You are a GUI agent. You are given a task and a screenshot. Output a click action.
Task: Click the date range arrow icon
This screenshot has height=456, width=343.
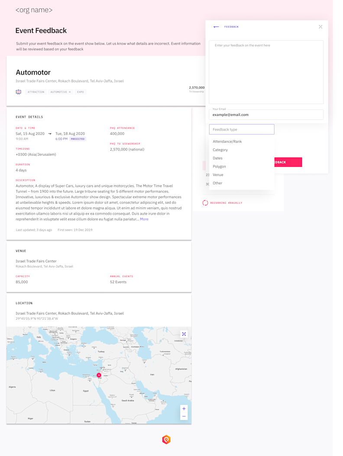pos(50,134)
